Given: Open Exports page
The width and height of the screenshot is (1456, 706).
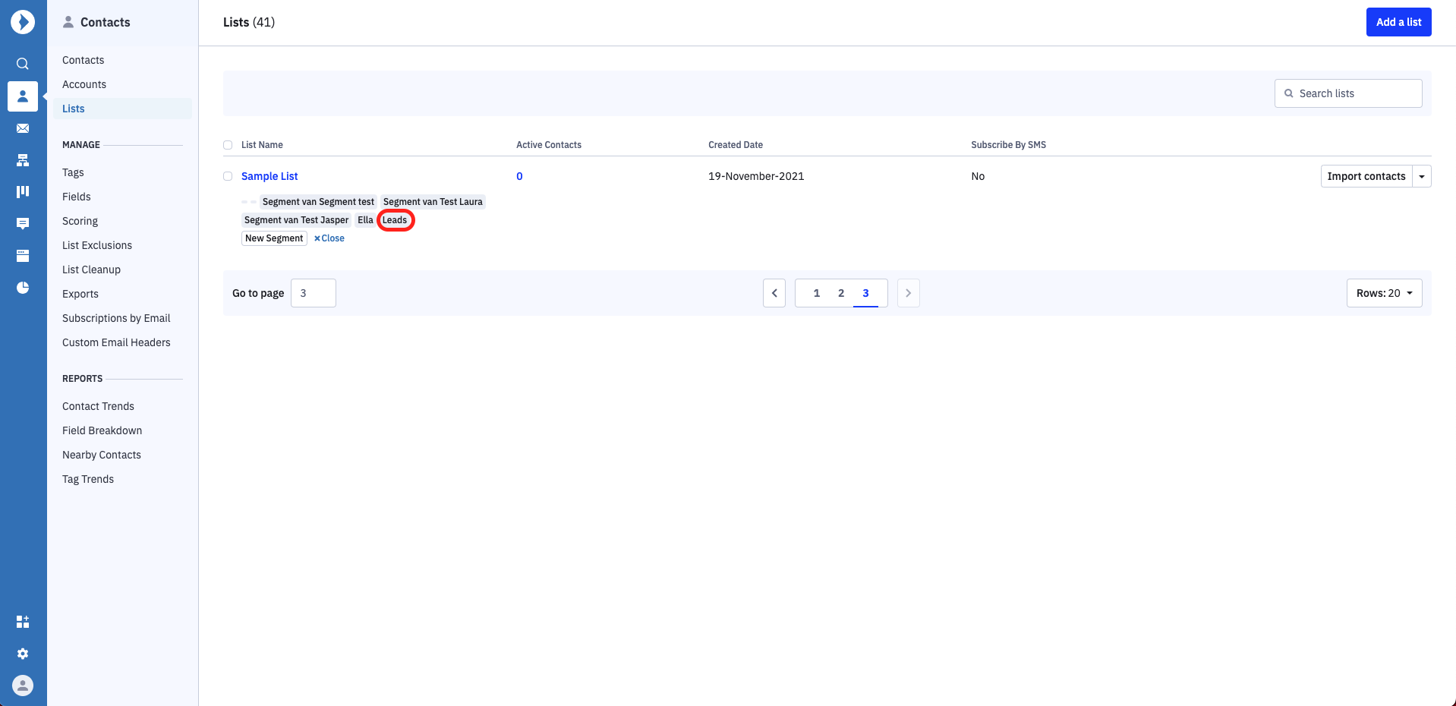Looking at the screenshot, I should click(80, 294).
